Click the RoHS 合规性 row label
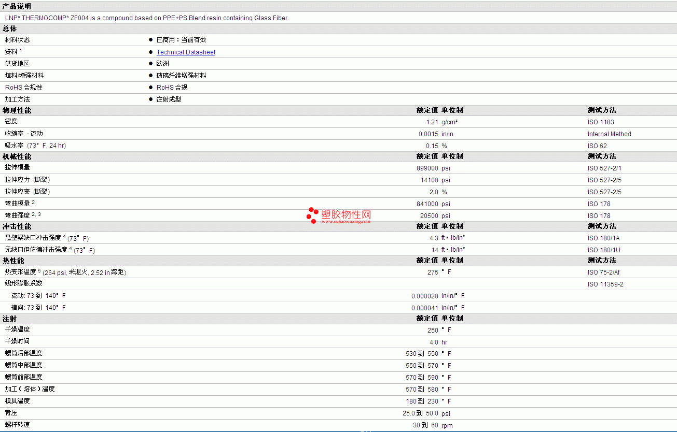This screenshot has height=432, width=677. tap(24, 88)
